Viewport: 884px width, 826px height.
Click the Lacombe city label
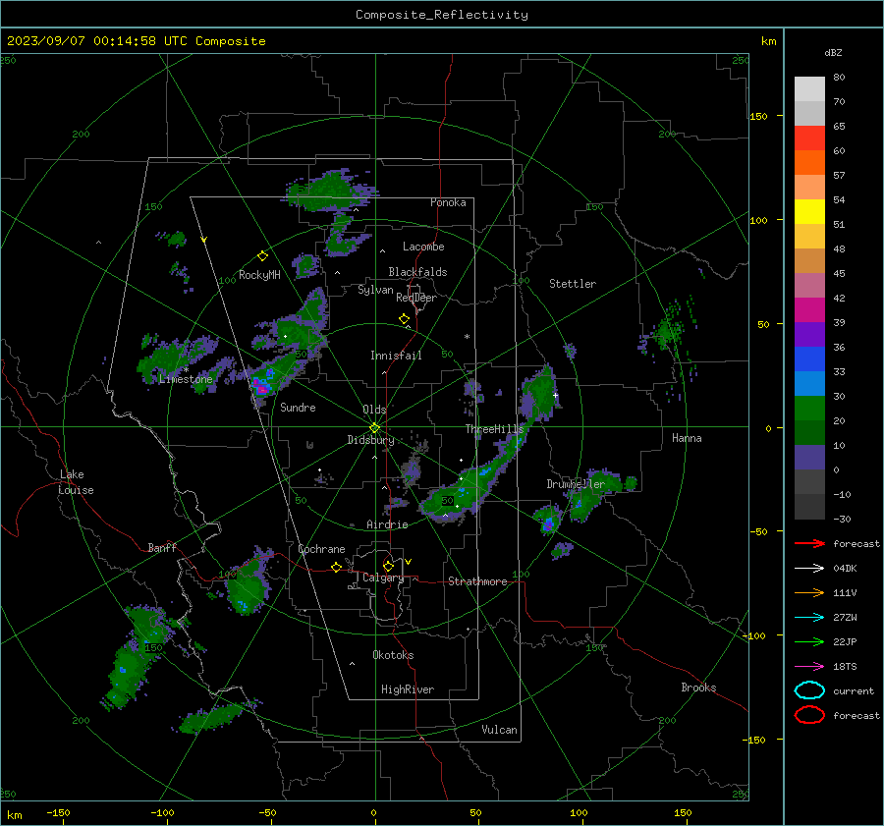pyautogui.click(x=423, y=247)
